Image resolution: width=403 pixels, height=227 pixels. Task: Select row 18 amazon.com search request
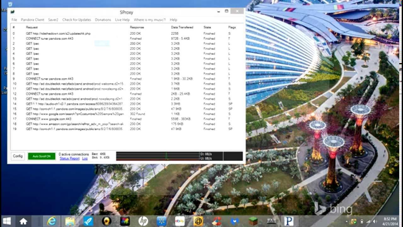(x=127, y=124)
